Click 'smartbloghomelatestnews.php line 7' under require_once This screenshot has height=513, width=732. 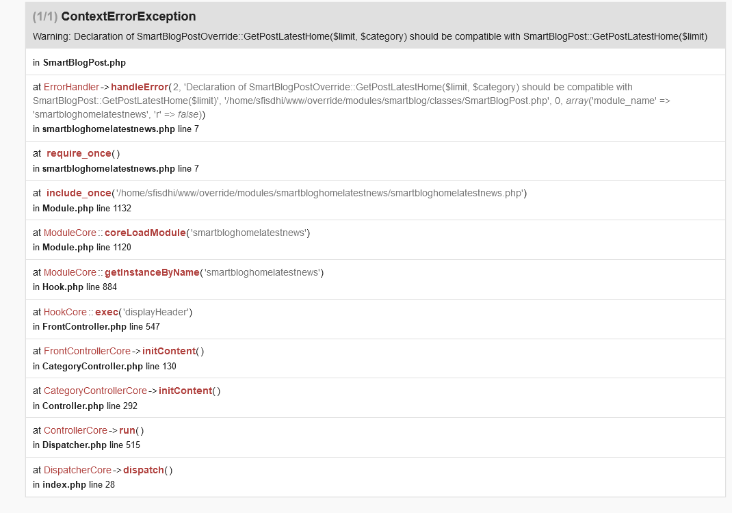click(120, 168)
